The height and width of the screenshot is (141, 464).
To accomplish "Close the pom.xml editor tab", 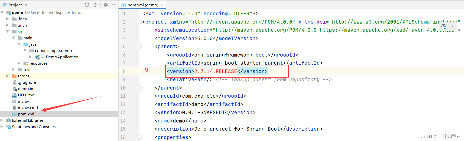I will 162,5.
